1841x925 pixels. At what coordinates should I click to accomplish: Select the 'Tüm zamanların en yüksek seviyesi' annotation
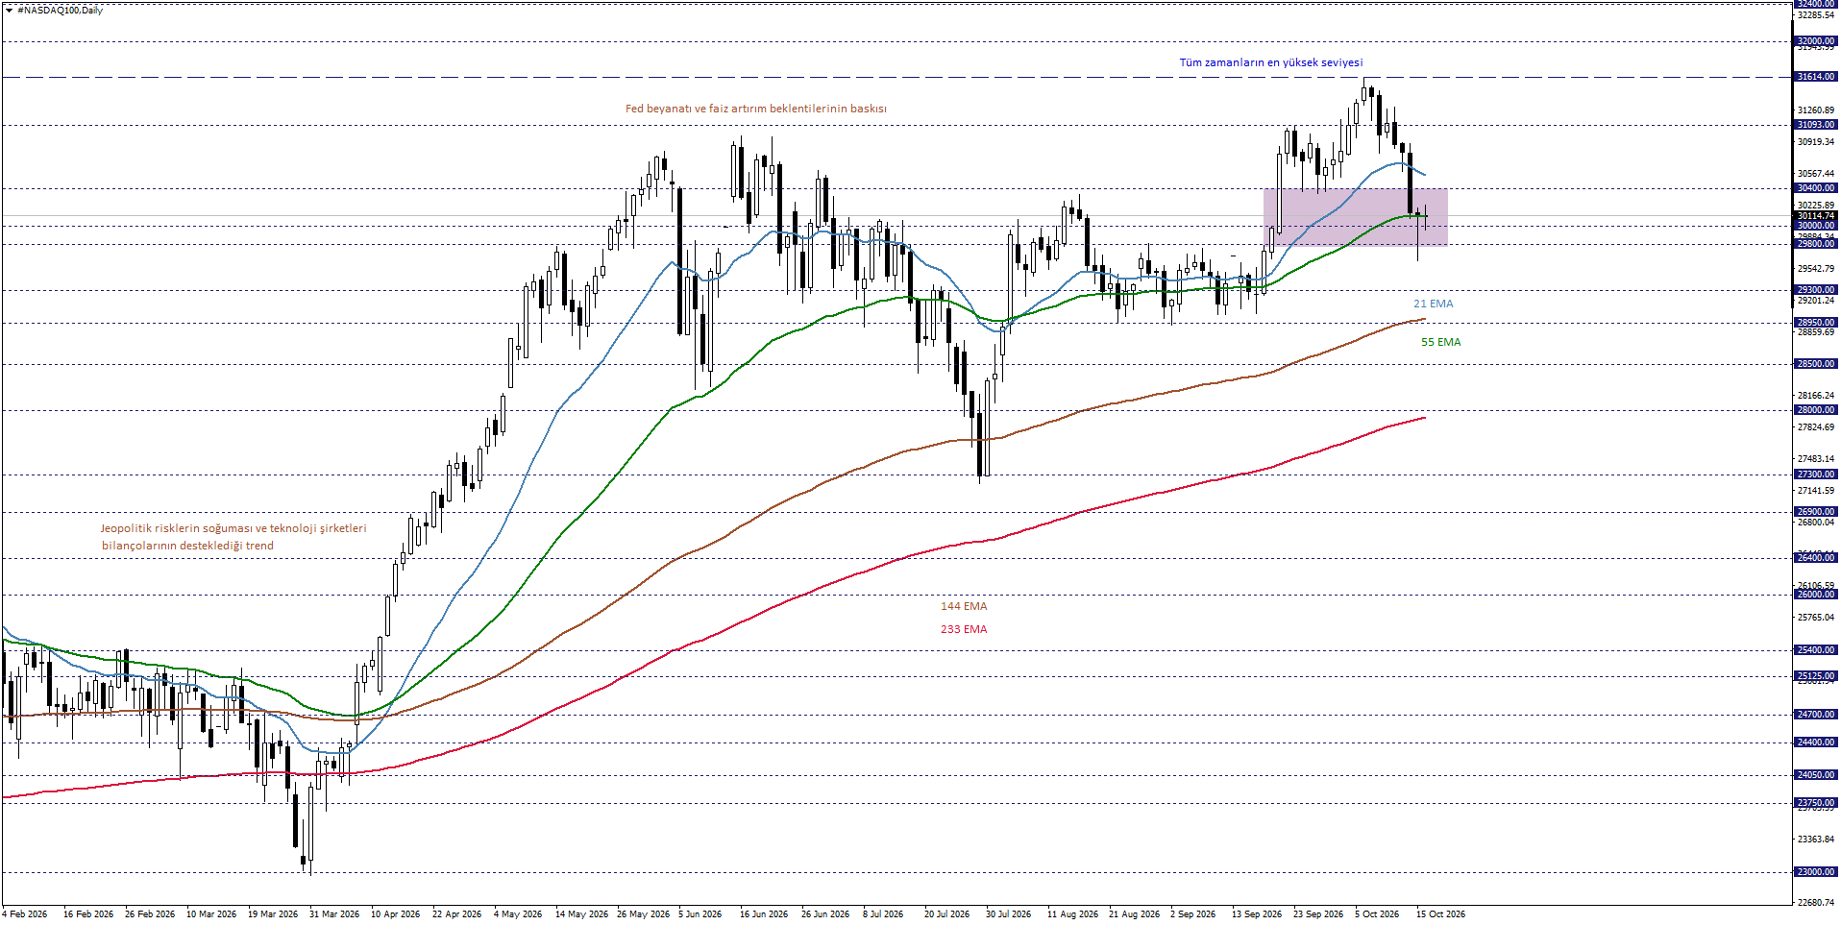pos(1270,62)
